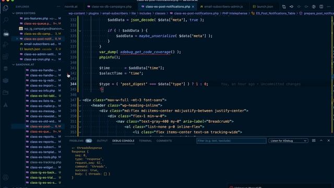Open the Listen for XDebug dropdown
The width and height of the screenshot is (334, 188).
[288, 140]
